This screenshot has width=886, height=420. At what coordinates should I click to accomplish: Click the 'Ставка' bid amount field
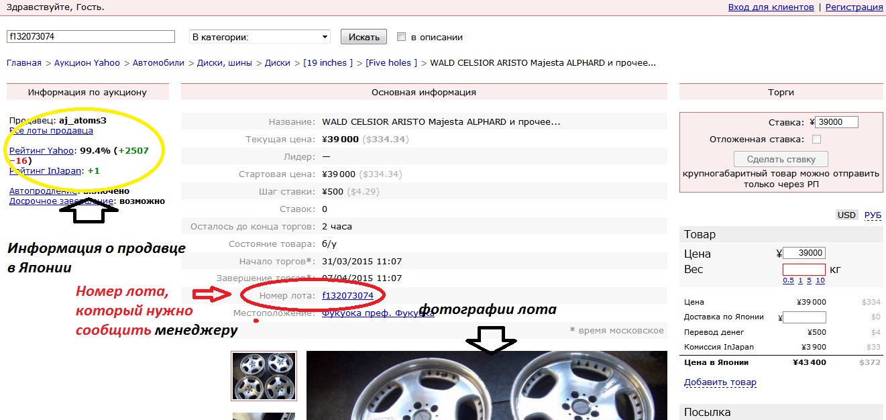pyautogui.click(x=837, y=122)
